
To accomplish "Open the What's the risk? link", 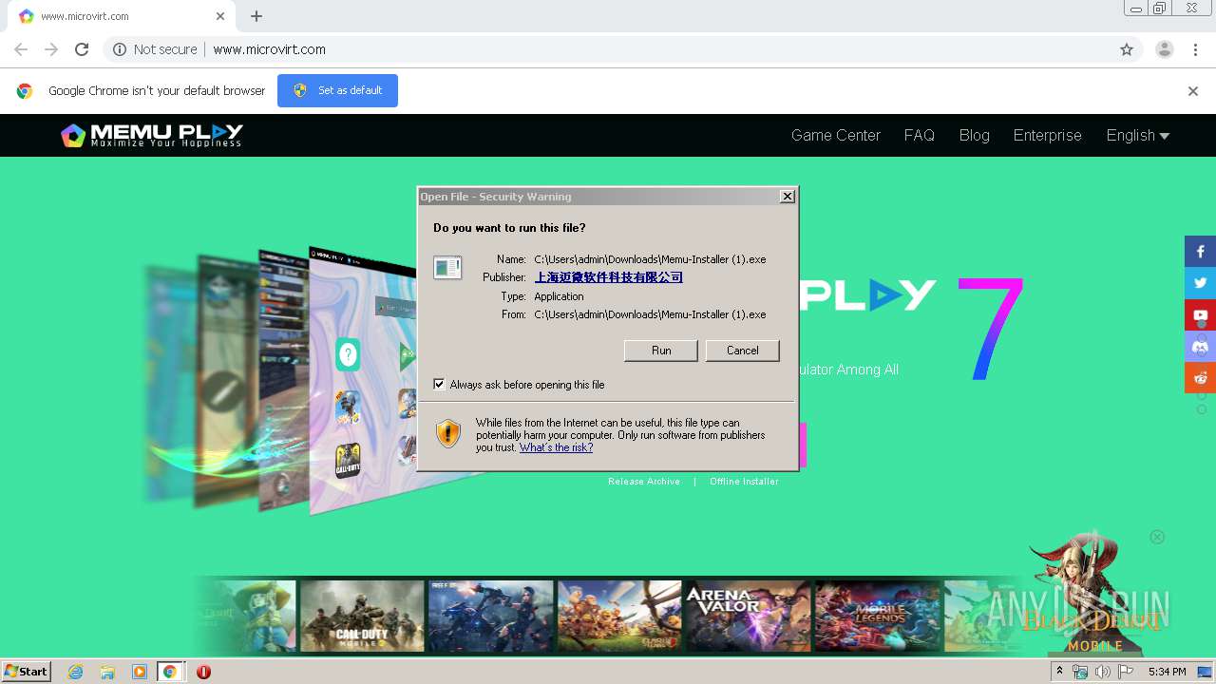I will tap(556, 447).
